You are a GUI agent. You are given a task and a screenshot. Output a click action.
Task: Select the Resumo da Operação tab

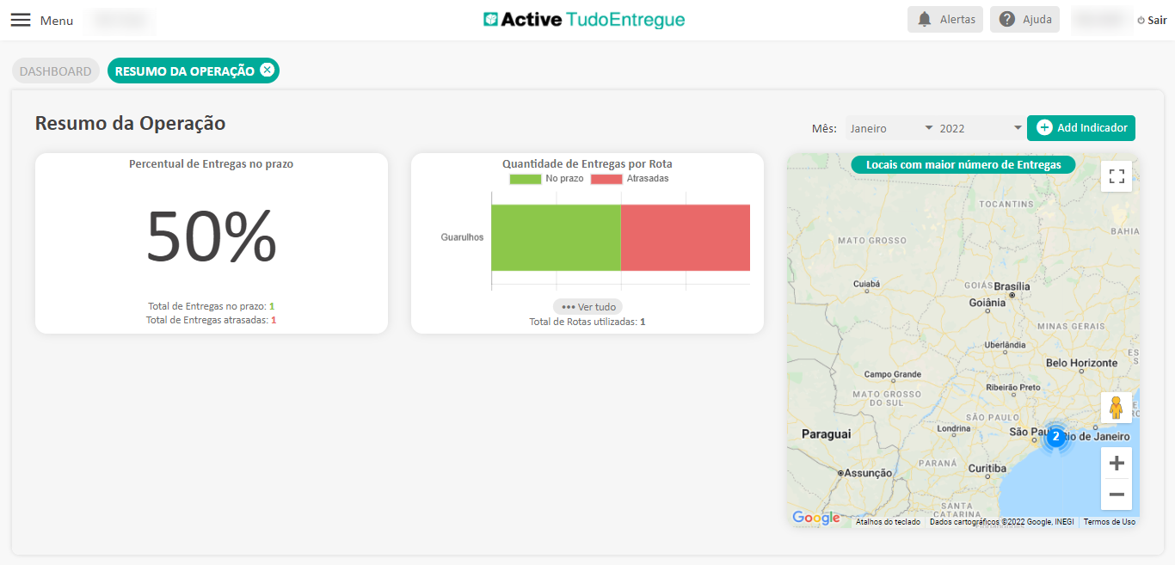point(184,71)
